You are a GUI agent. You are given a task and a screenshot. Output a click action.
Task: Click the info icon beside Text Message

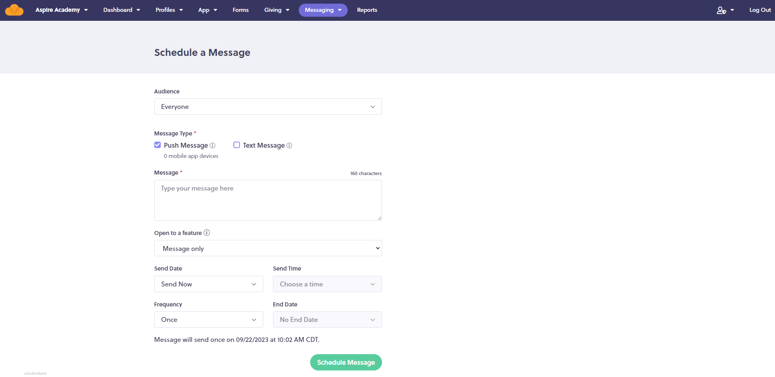tap(289, 145)
